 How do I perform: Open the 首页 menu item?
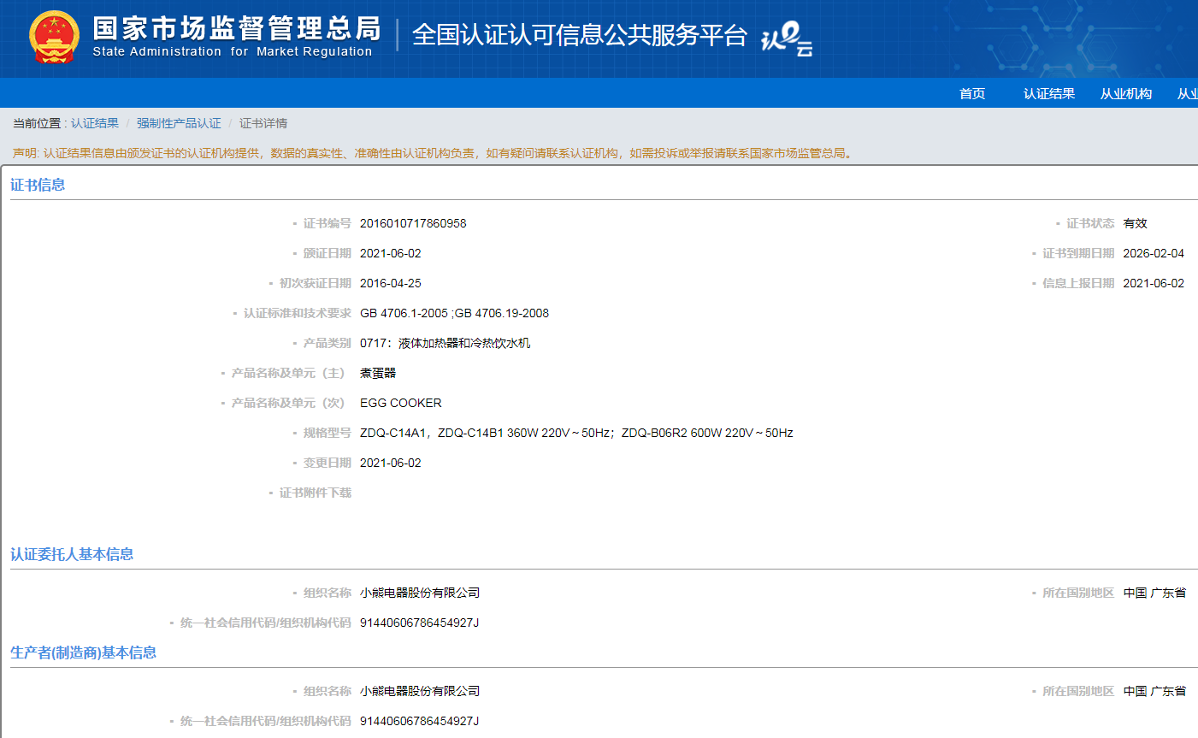pyautogui.click(x=972, y=93)
